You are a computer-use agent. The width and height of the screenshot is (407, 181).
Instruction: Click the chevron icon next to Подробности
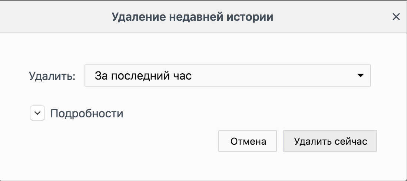click(37, 114)
